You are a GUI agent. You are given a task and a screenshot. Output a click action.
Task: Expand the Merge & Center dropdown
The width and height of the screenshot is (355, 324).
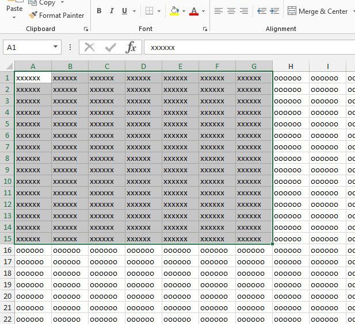353,11
